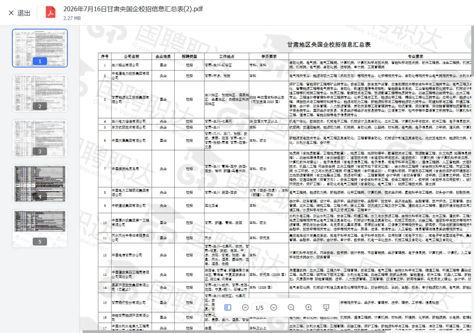Click the 招聘类型 column header
The height and width of the screenshot is (333, 474).
pos(189,56)
